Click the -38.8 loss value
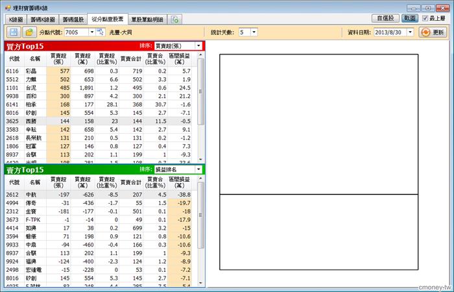Image resolution: width=454 pixels, height=292 pixels. click(184, 195)
